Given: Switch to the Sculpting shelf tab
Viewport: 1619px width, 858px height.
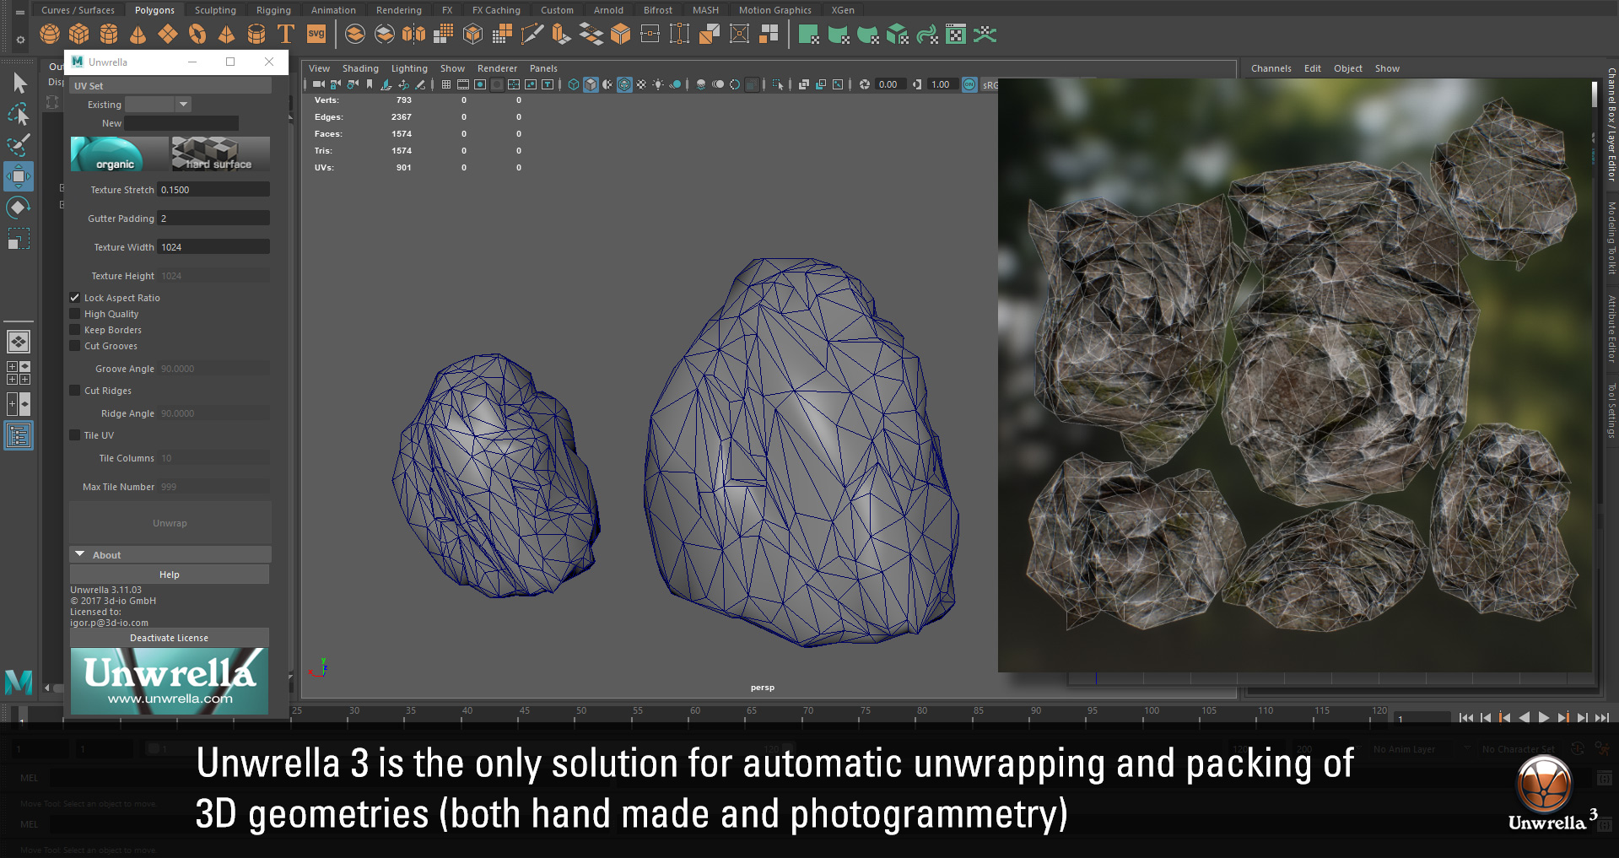Looking at the screenshot, I should point(215,10).
